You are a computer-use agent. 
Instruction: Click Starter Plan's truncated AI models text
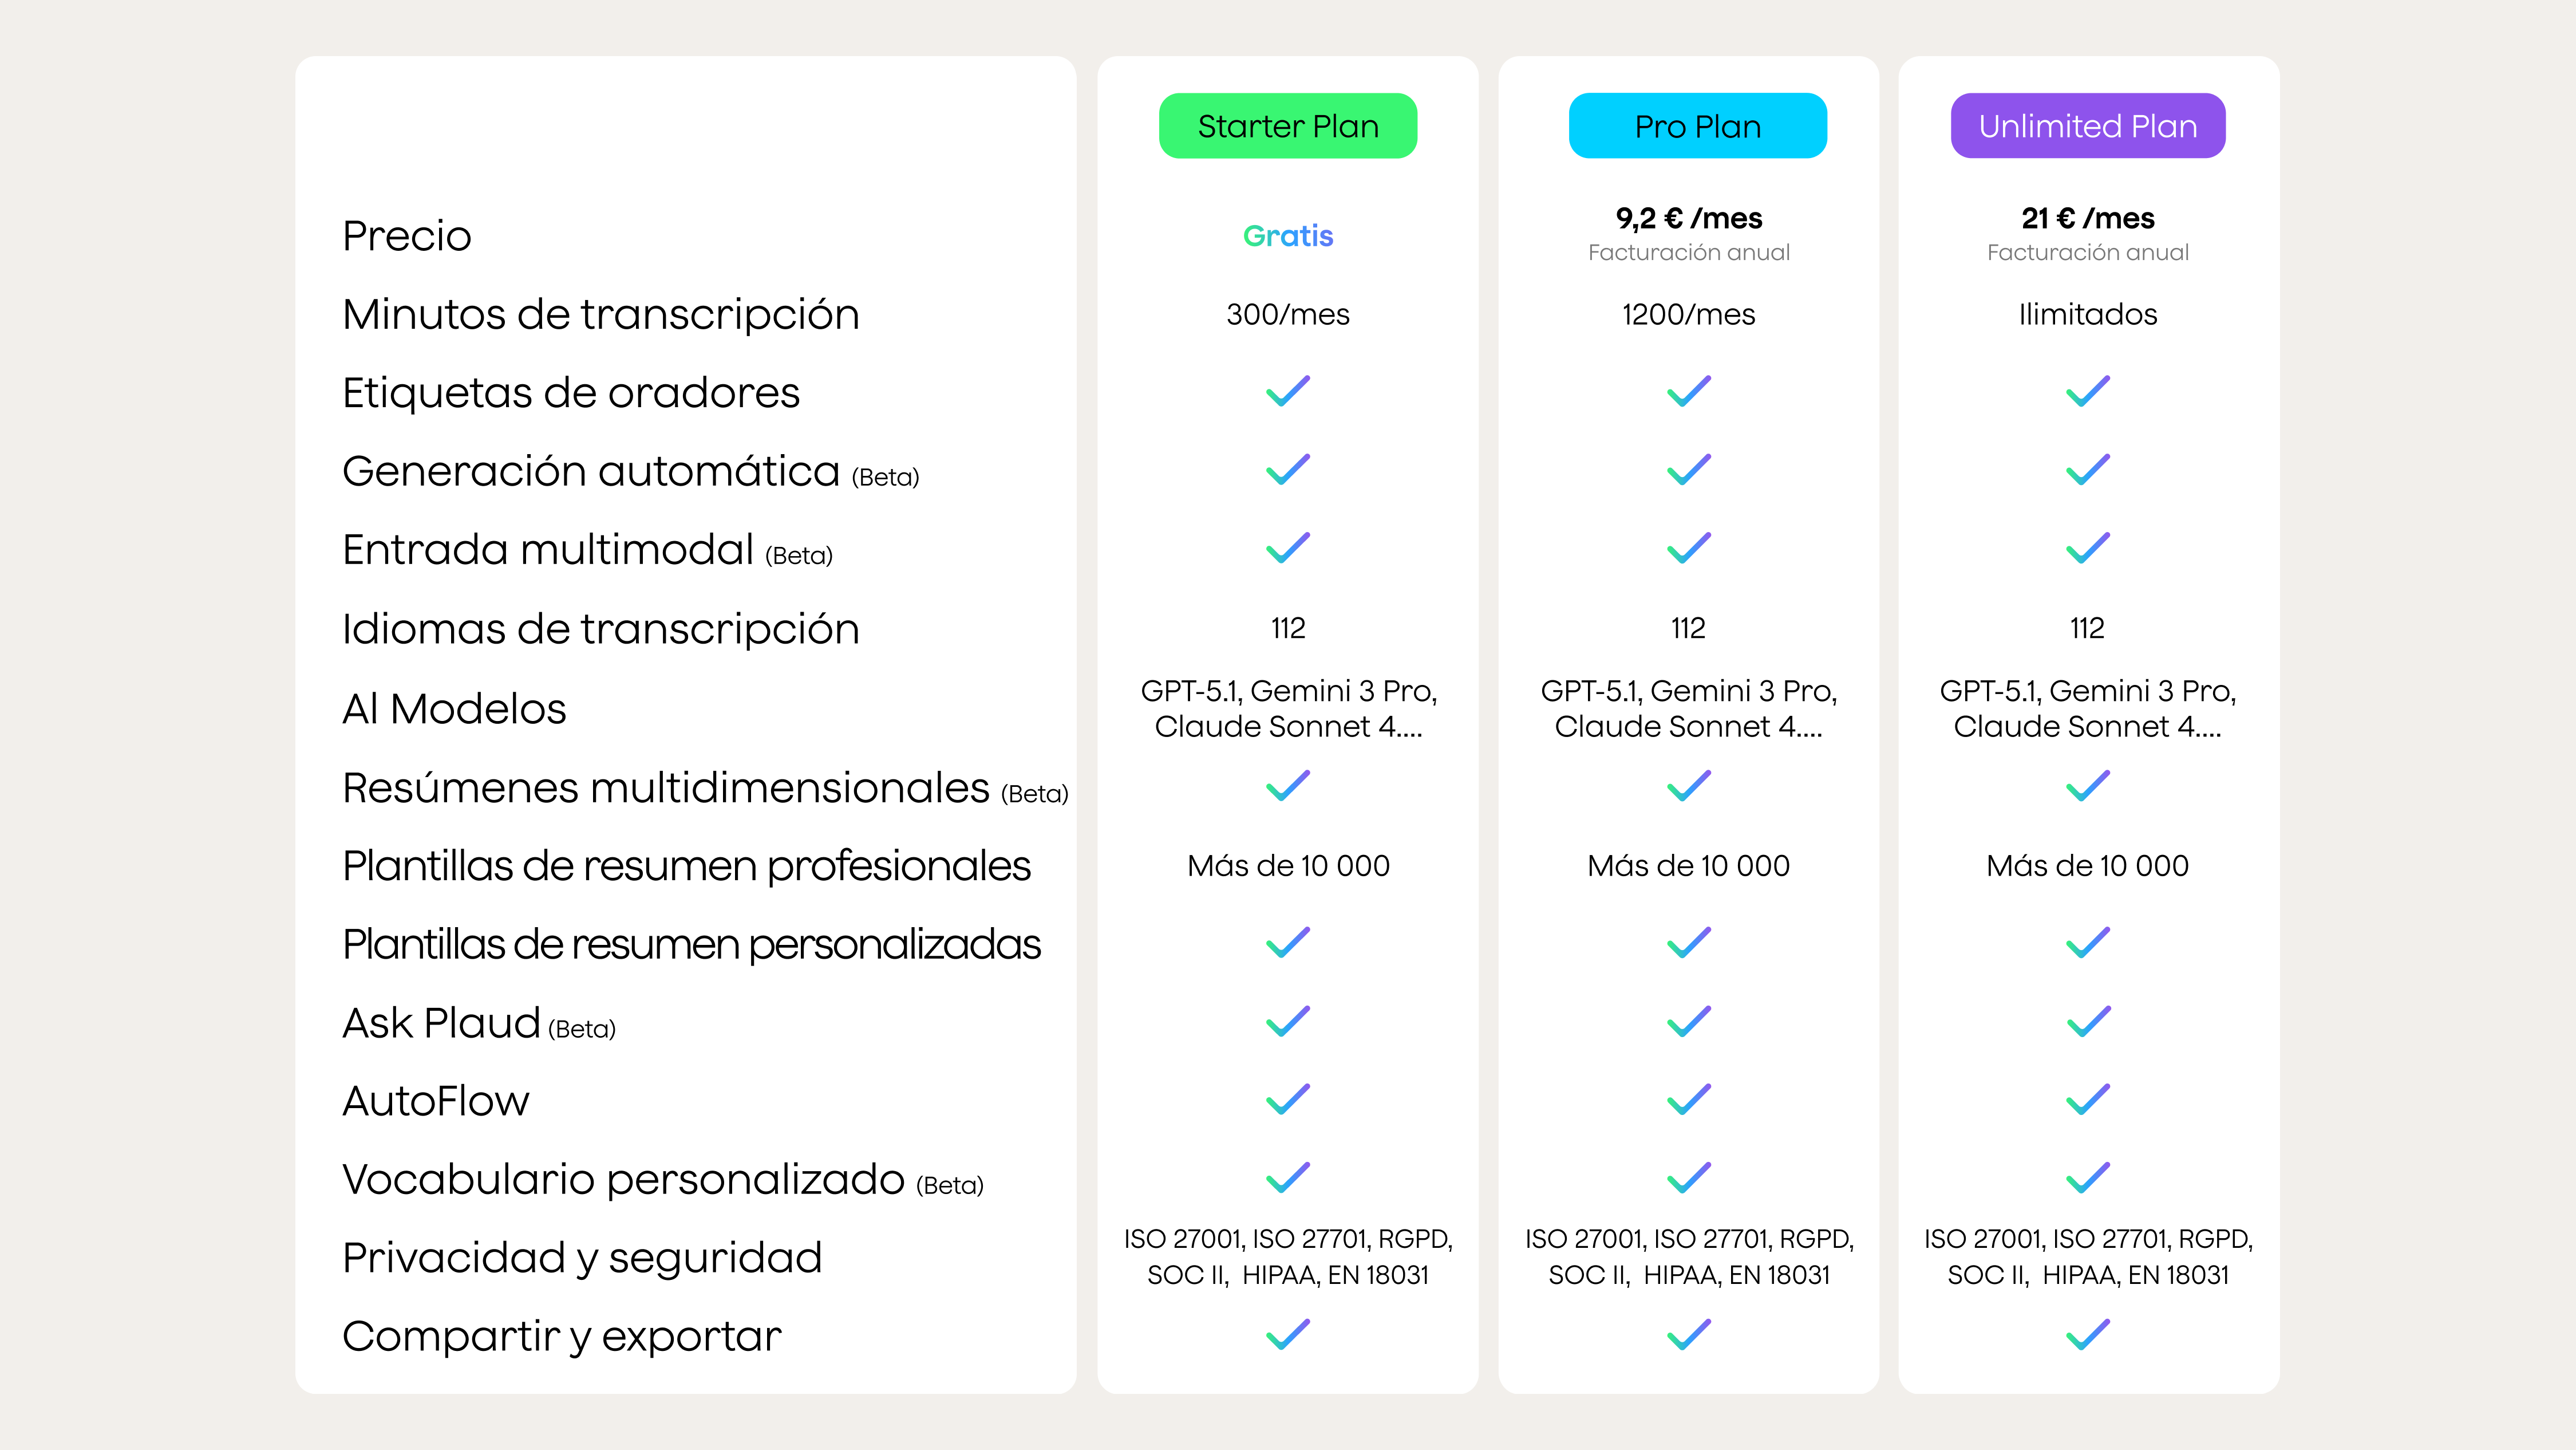click(x=1287, y=708)
